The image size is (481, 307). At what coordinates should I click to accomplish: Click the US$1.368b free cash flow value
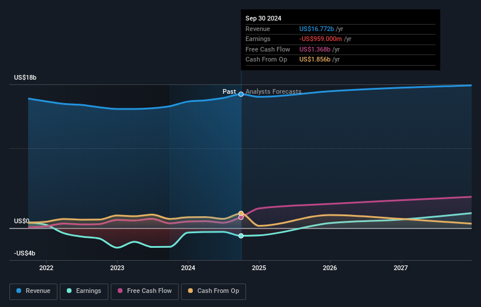pyautogui.click(x=315, y=49)
